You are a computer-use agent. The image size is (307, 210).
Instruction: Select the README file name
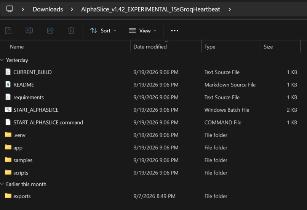pos(24,85)
